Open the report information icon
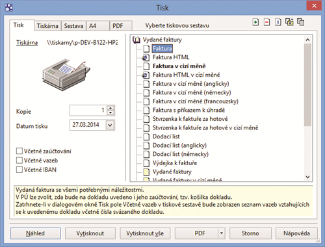Image resolution: width=325 pixels, height=247 pixels. click(x=278, y=22)
